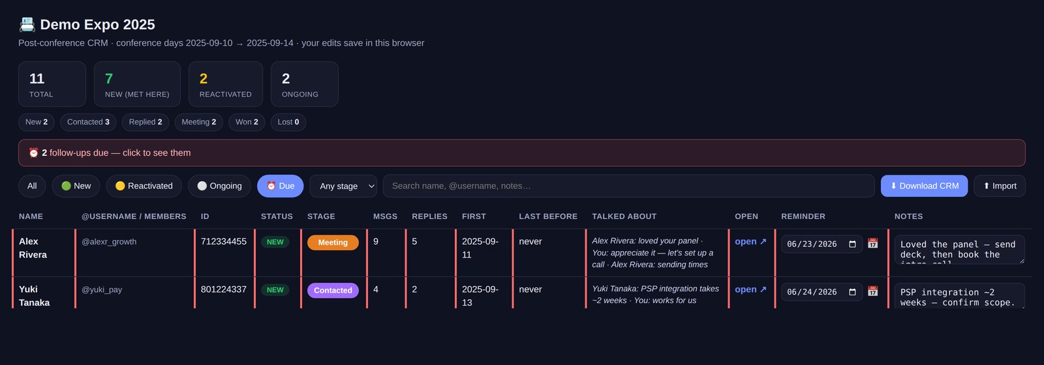This screenshot has height=365, width=1044.
Task: Select the Won 2 stage pill
Action: point(247,122)
